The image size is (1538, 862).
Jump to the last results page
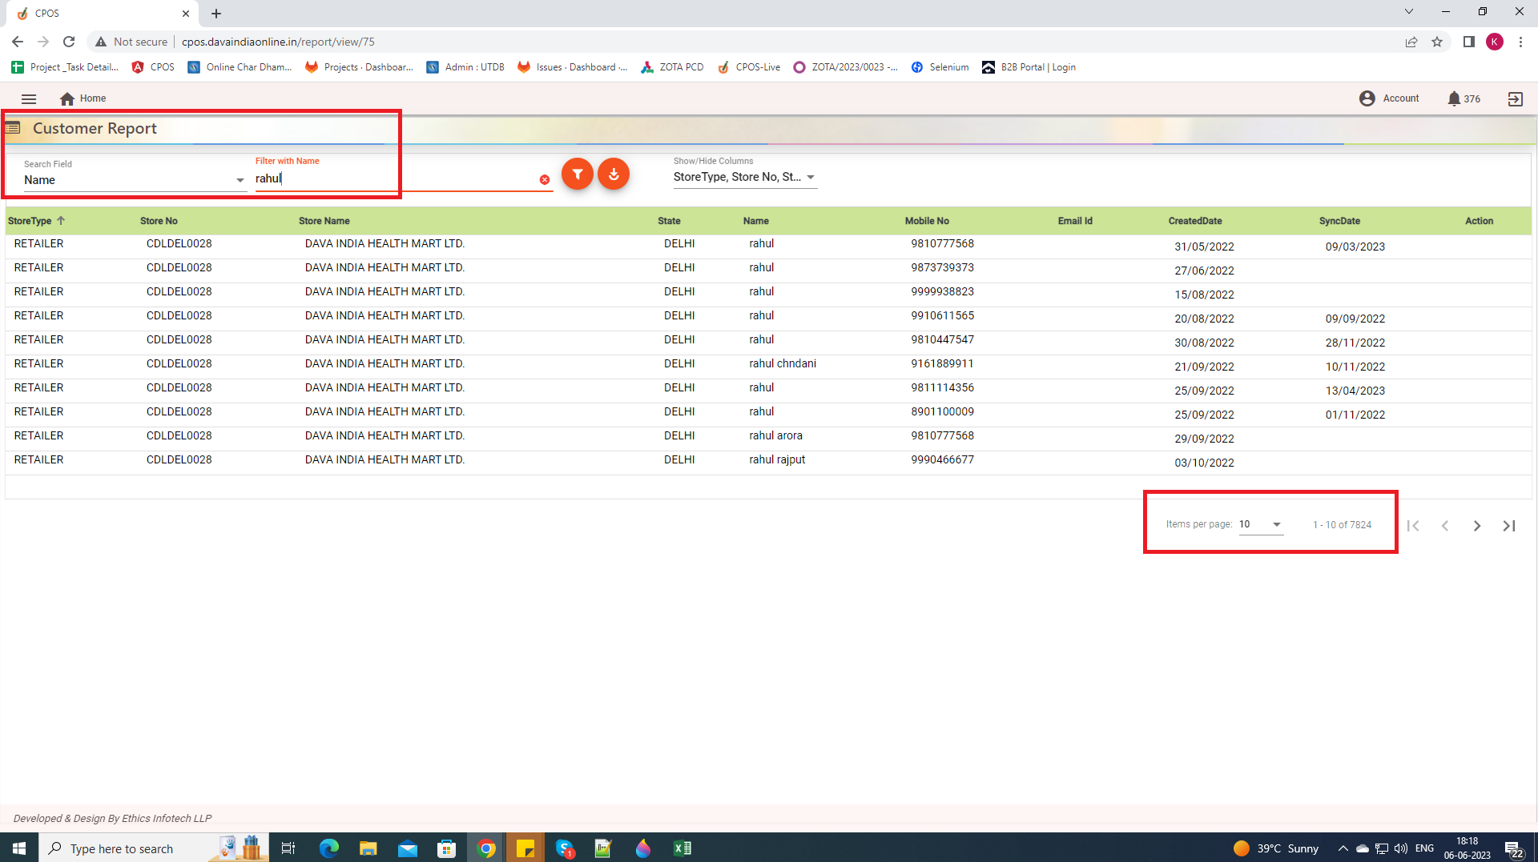(x=1509, y=526)
